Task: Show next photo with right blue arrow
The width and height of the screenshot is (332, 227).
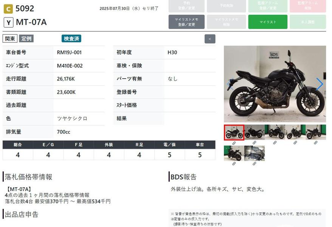Action: pos(320,84)
